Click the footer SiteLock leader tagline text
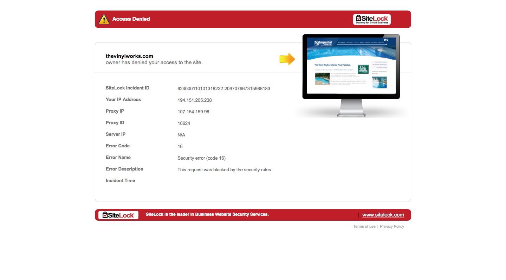 pyautogui.click(x=207, y=214)
